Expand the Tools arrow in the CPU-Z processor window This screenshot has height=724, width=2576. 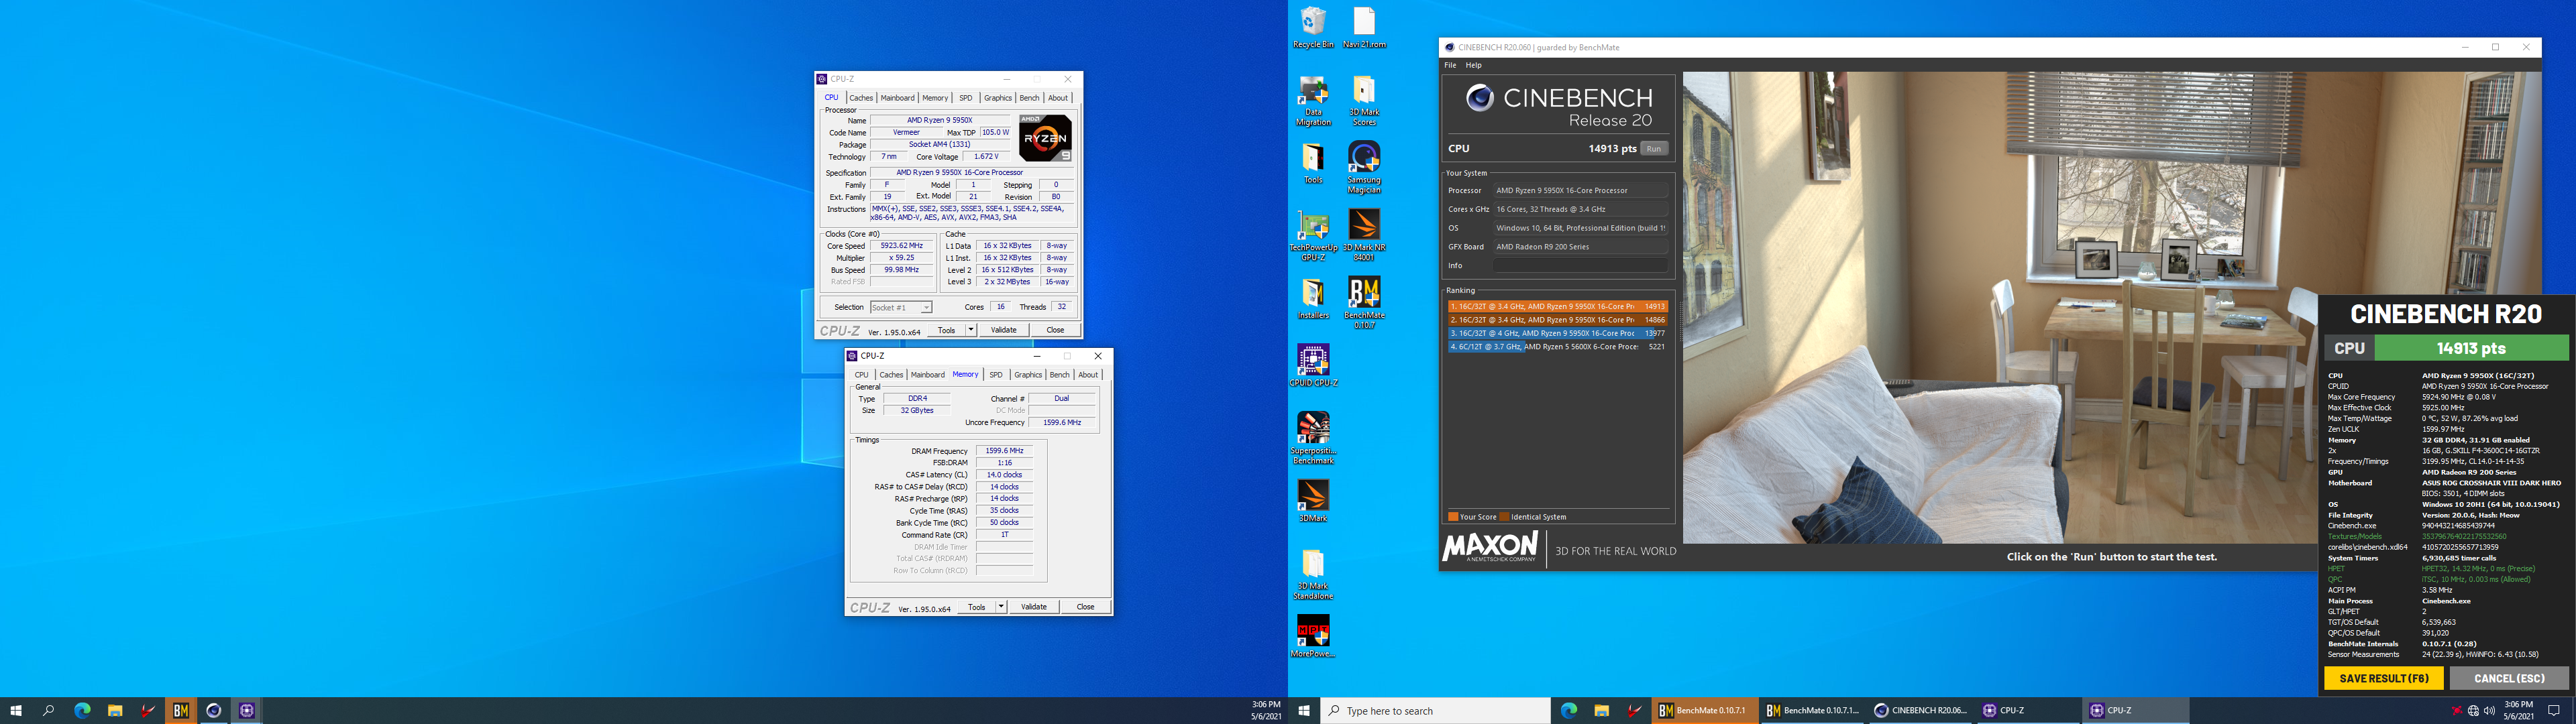[970, 330]
